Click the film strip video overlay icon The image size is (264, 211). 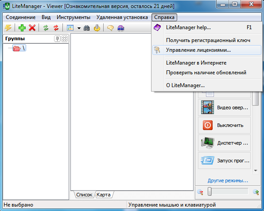point(207,107)
